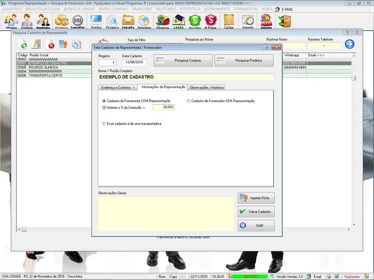Click the Registro number field

107,63
